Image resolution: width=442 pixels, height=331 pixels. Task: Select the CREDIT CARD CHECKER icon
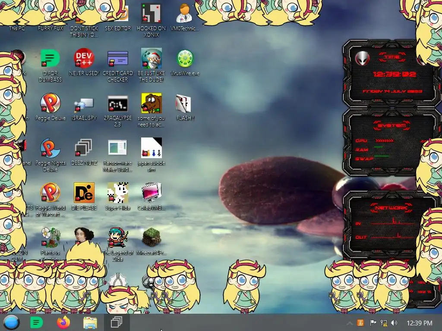click(117, 58)
